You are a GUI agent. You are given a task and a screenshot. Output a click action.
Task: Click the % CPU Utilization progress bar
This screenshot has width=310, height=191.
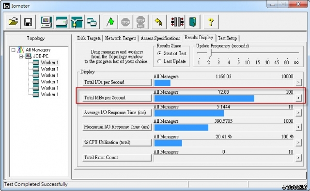tap(224, 143)
